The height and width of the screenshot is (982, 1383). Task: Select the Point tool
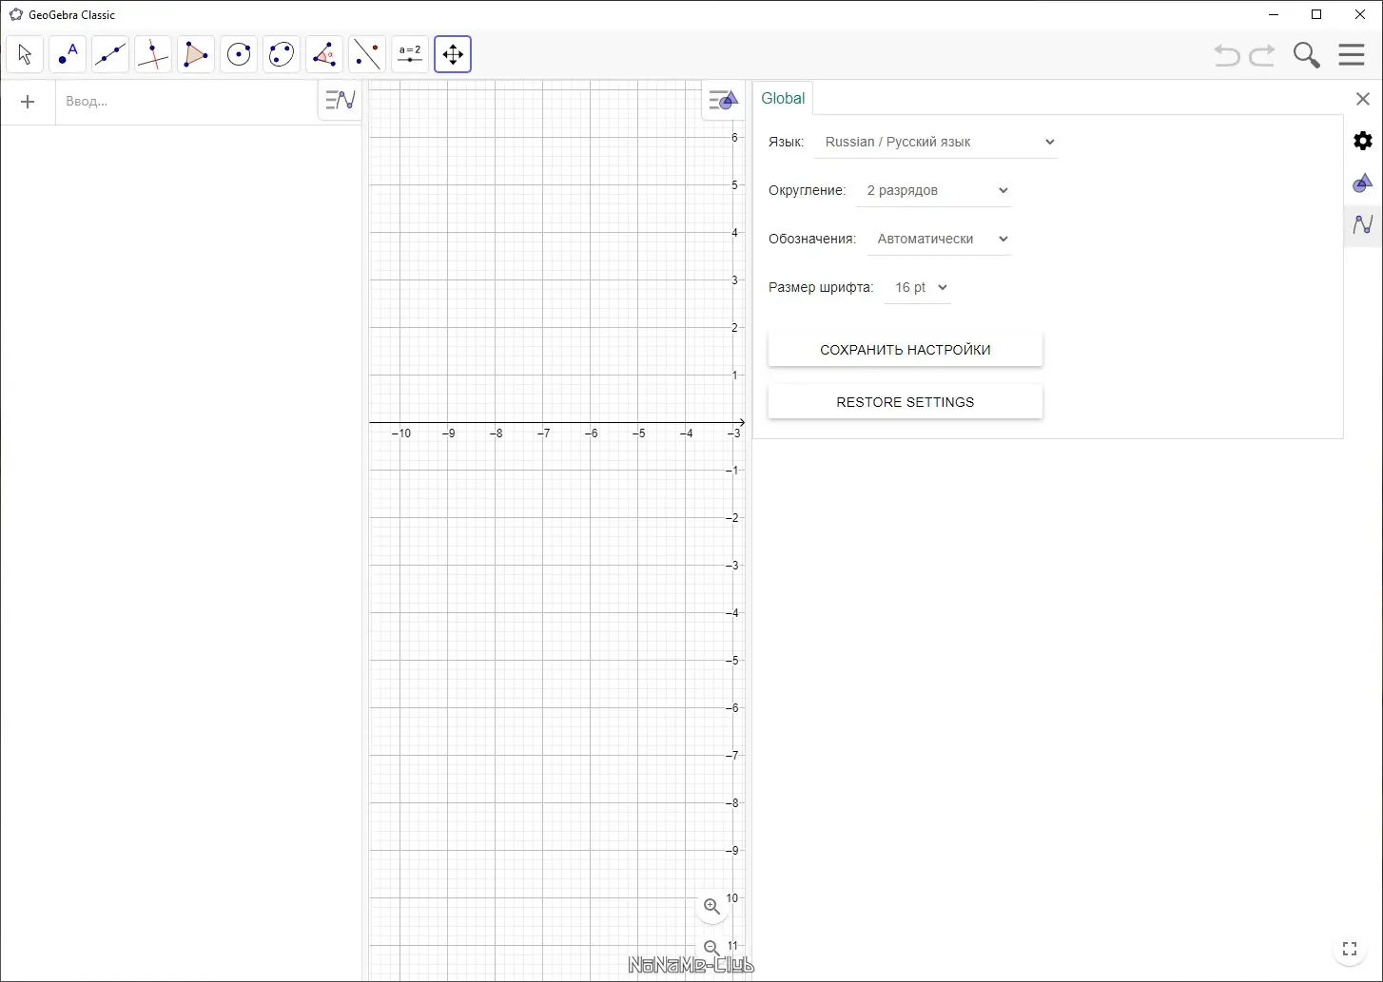68,54
